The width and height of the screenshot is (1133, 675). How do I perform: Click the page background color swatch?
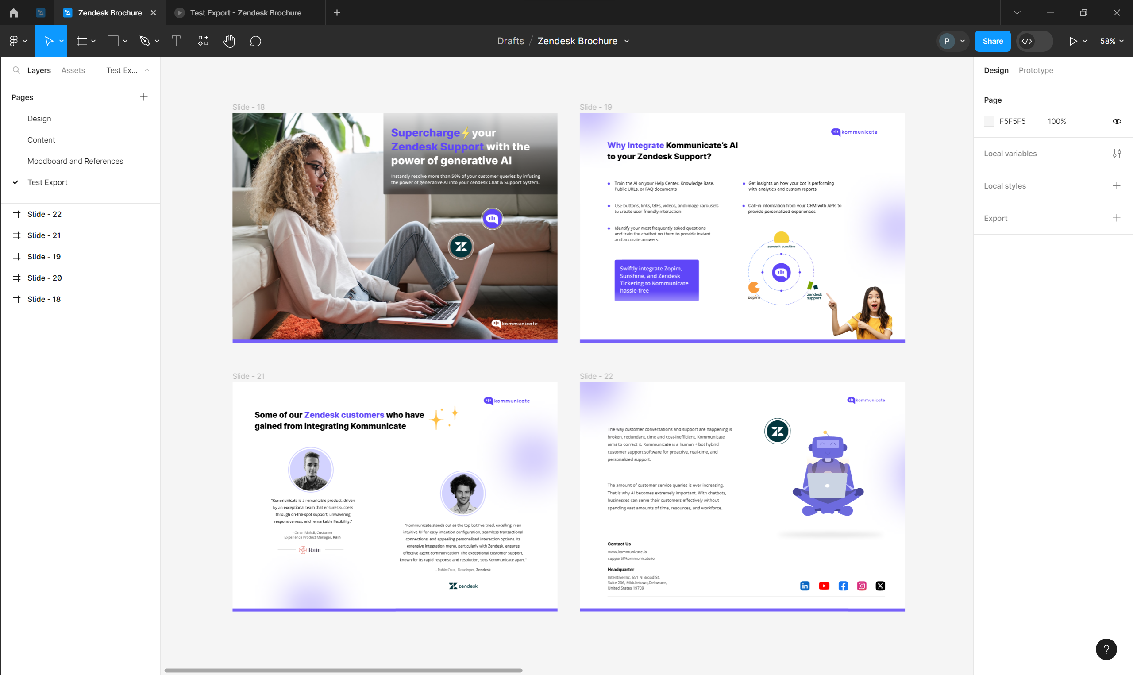point(989,121)
